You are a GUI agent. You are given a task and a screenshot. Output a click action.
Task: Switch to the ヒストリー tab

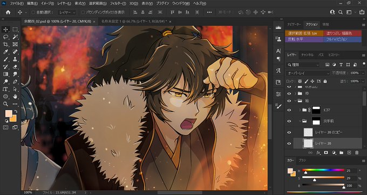click(x=334, y=55)
